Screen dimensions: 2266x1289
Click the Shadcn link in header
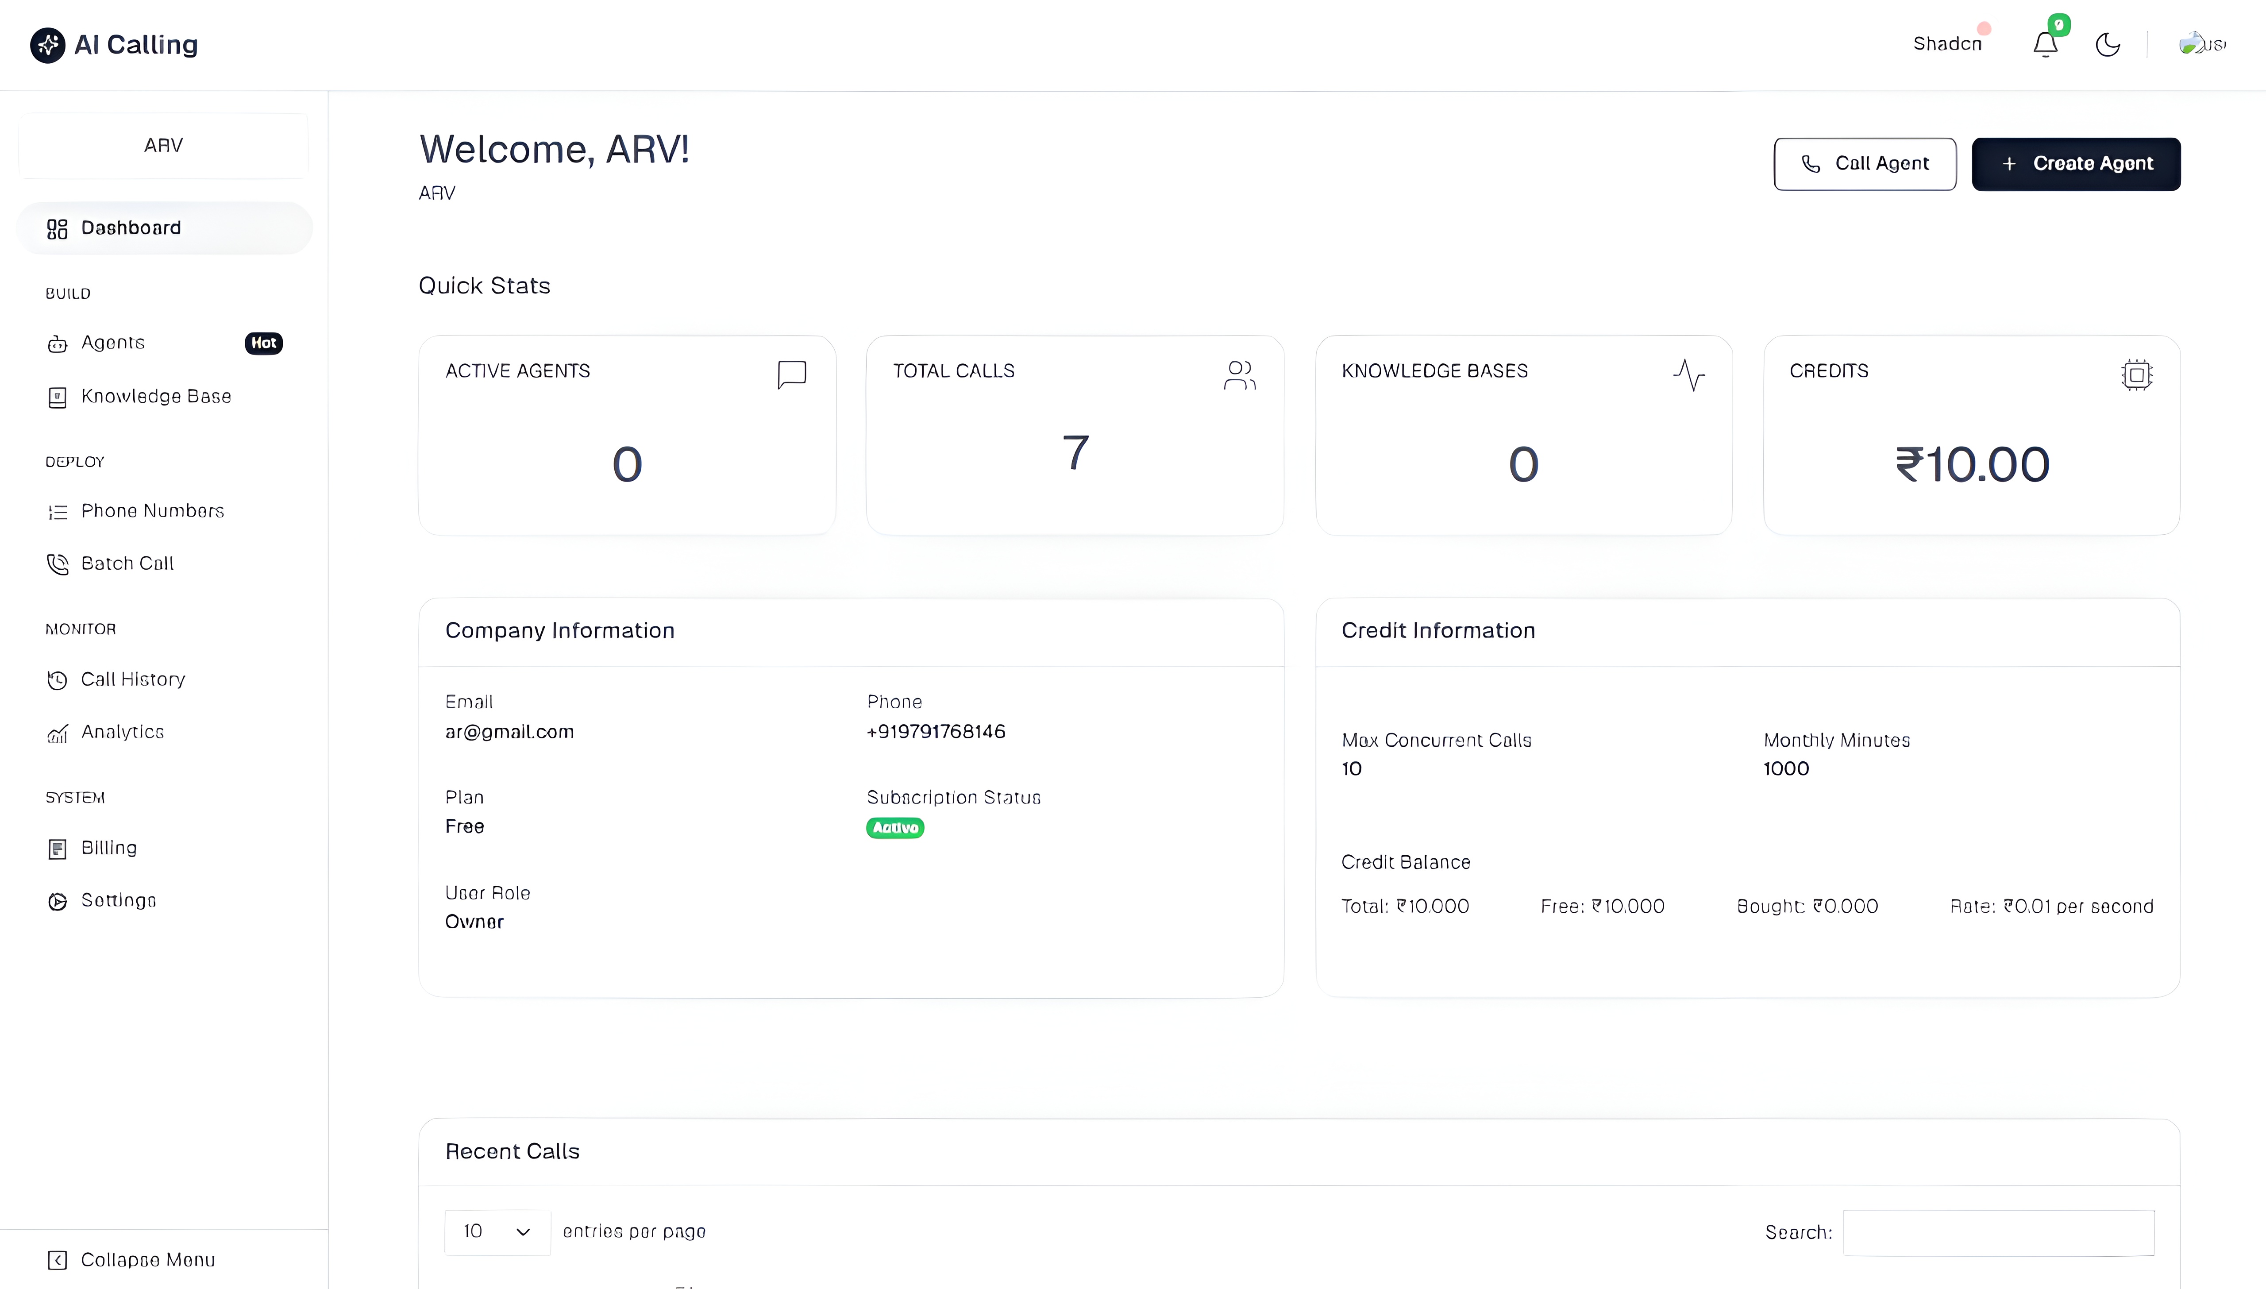tap(1946, 43)
